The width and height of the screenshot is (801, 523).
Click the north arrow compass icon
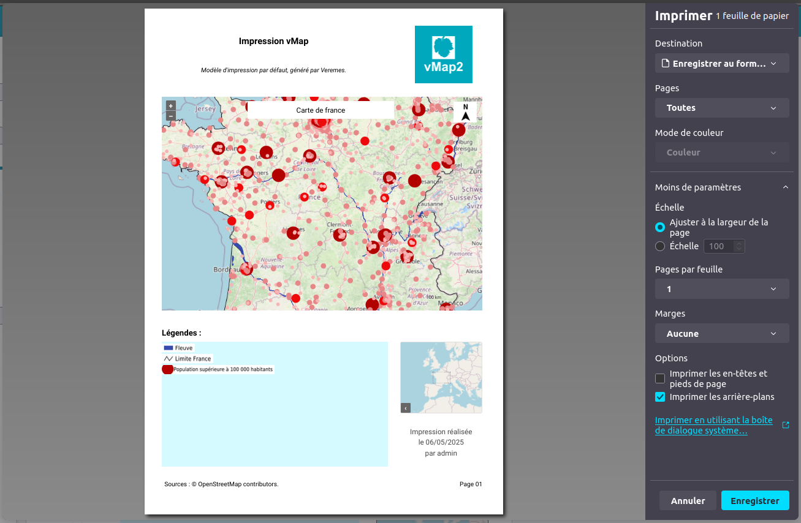[466, 113]
